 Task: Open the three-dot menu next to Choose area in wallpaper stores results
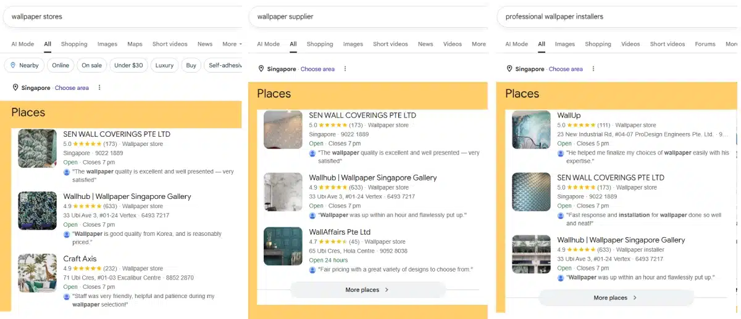tap(99, 88)
